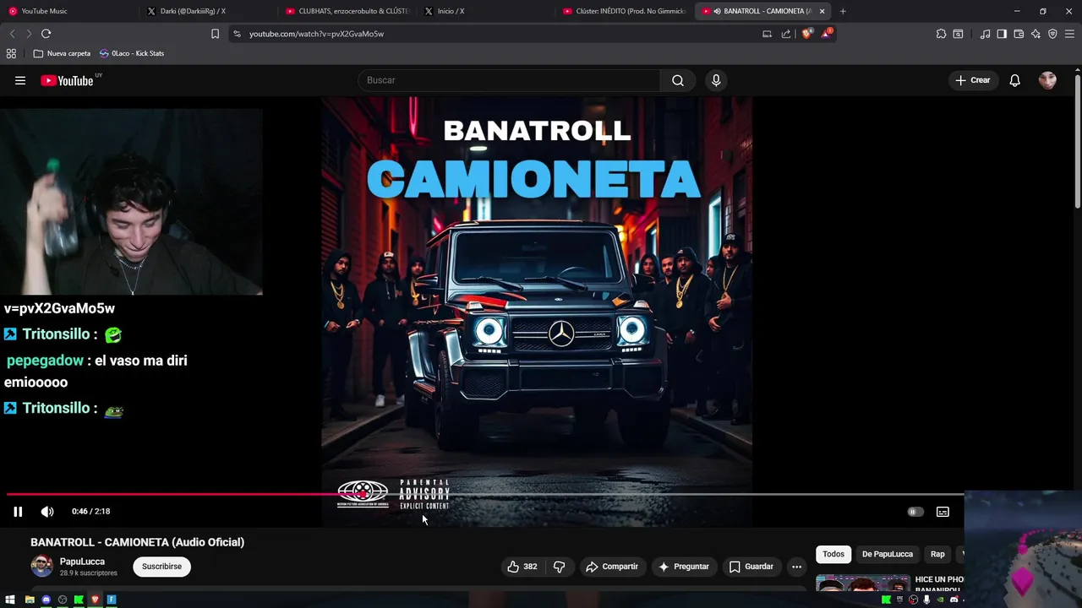
Task: Switch to the Clúster: INÉDITO tab
Action: (624, 11)
